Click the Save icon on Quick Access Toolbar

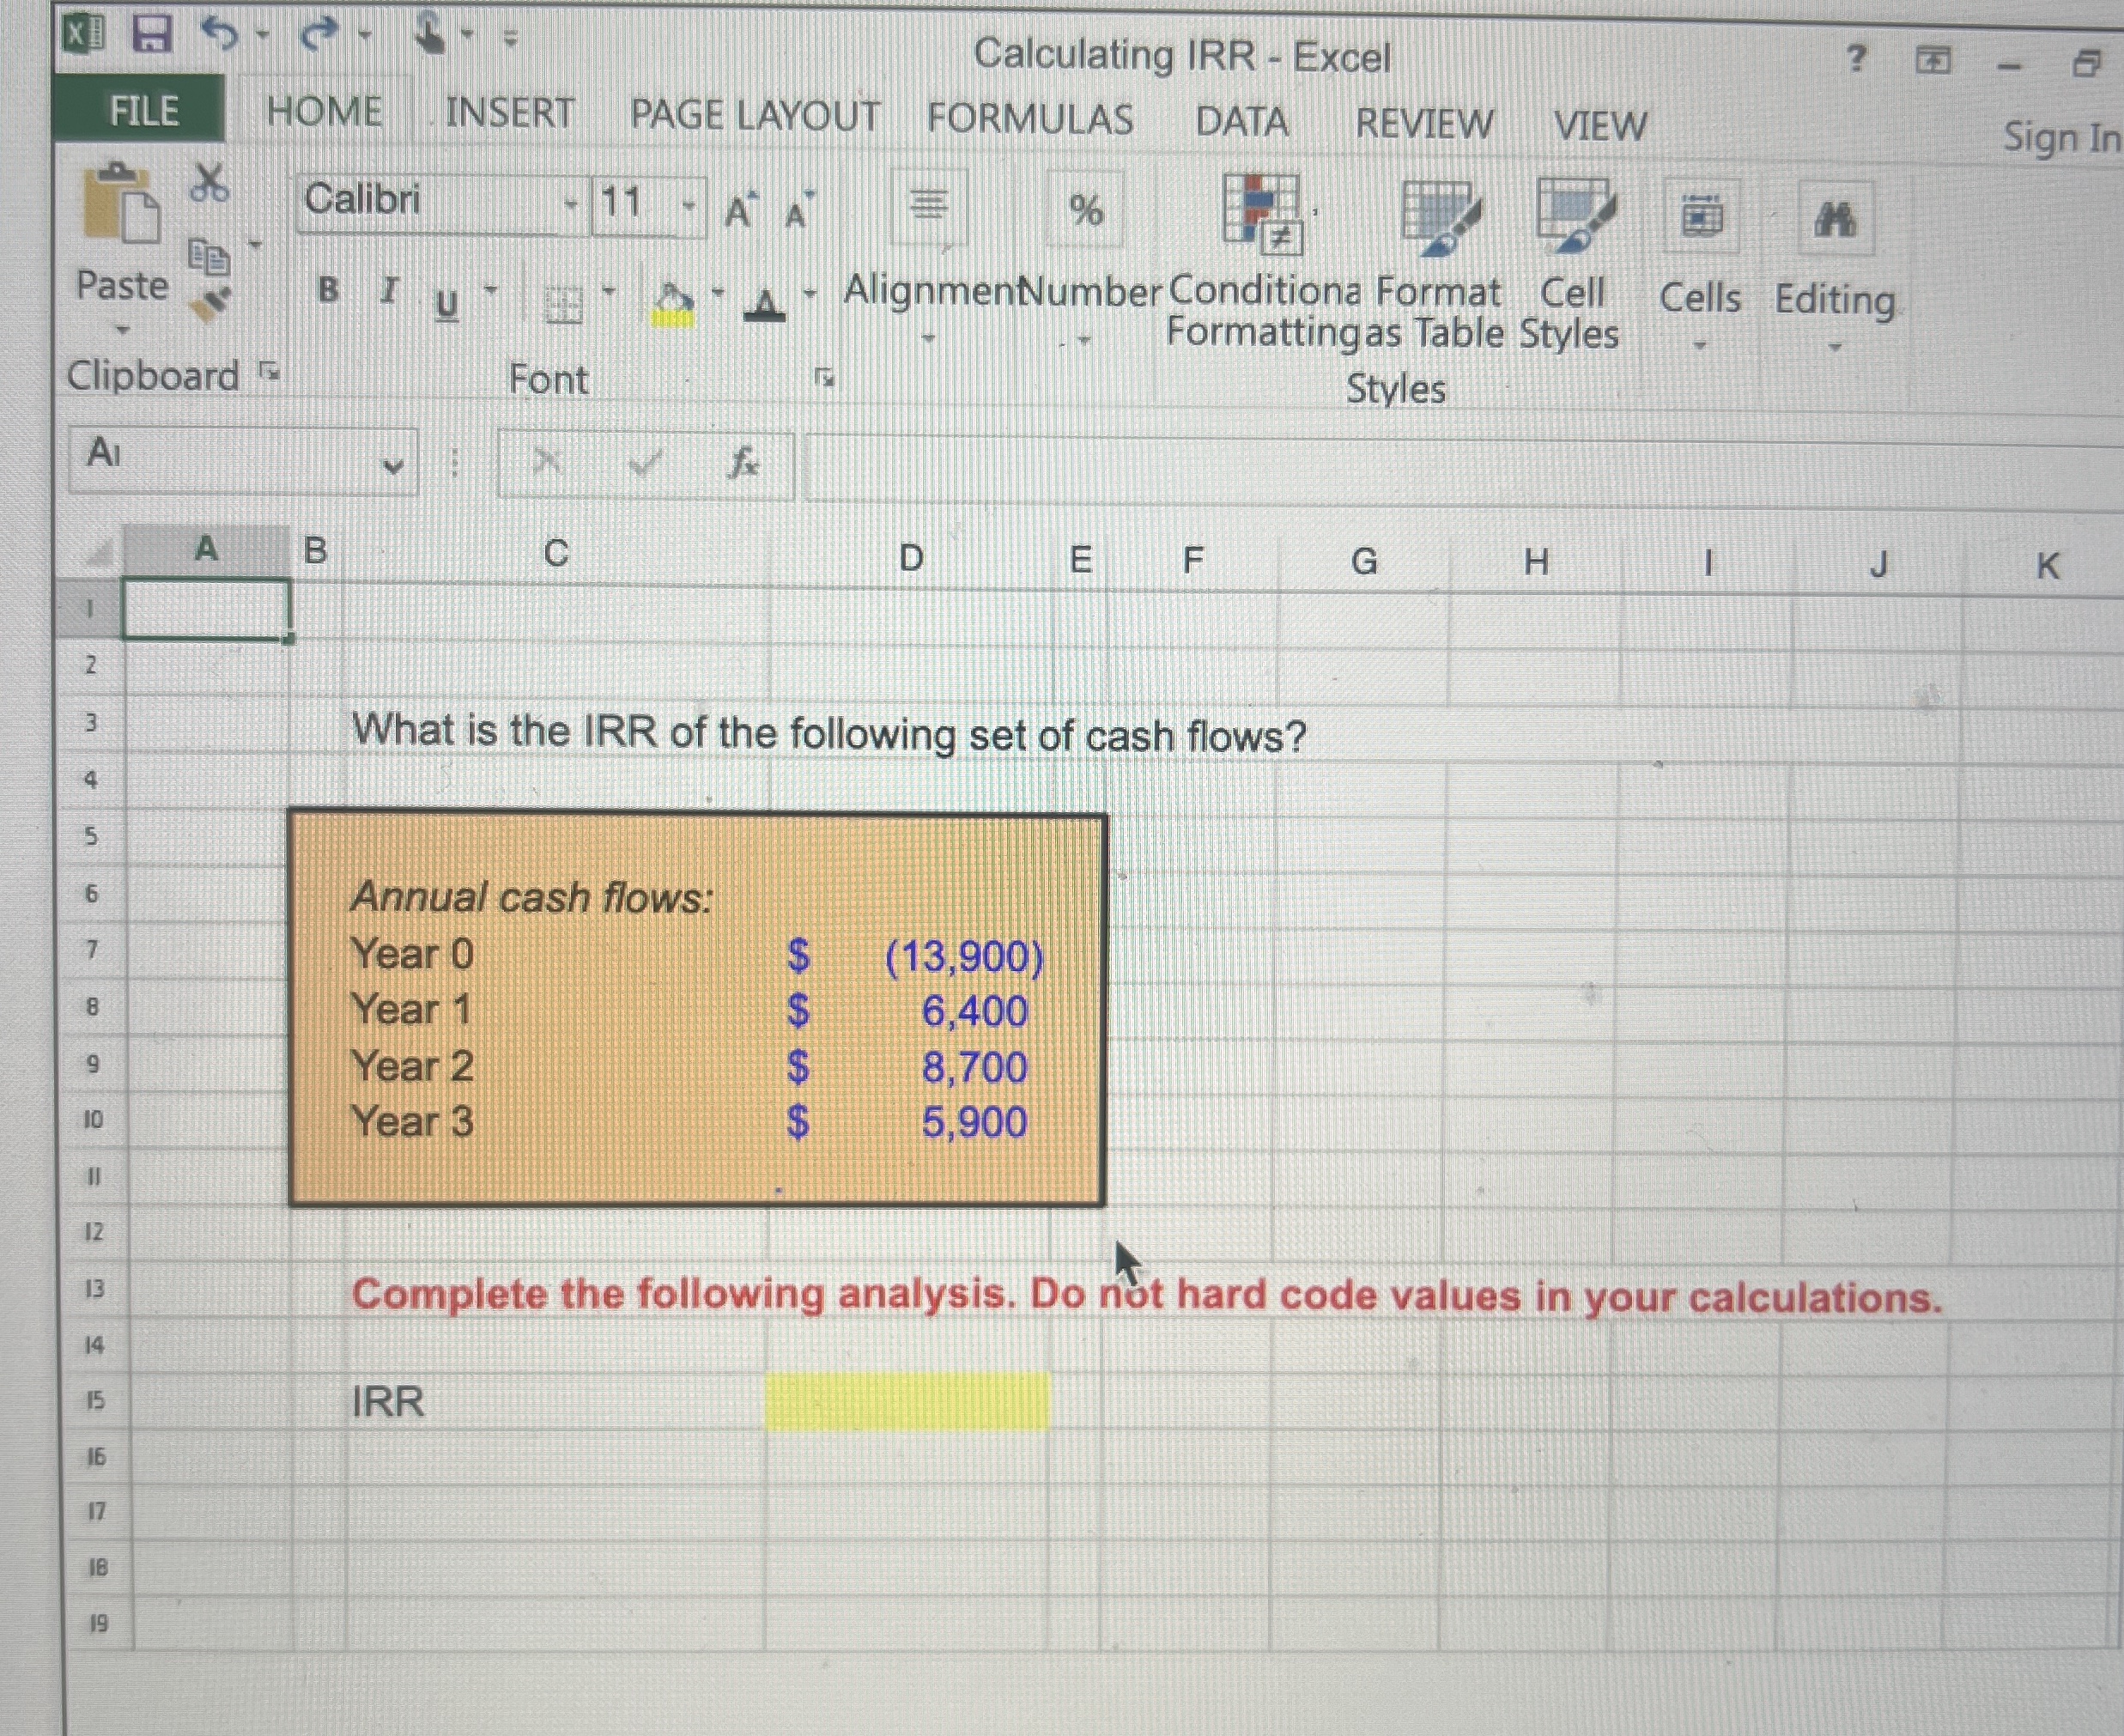coord(151,33)
